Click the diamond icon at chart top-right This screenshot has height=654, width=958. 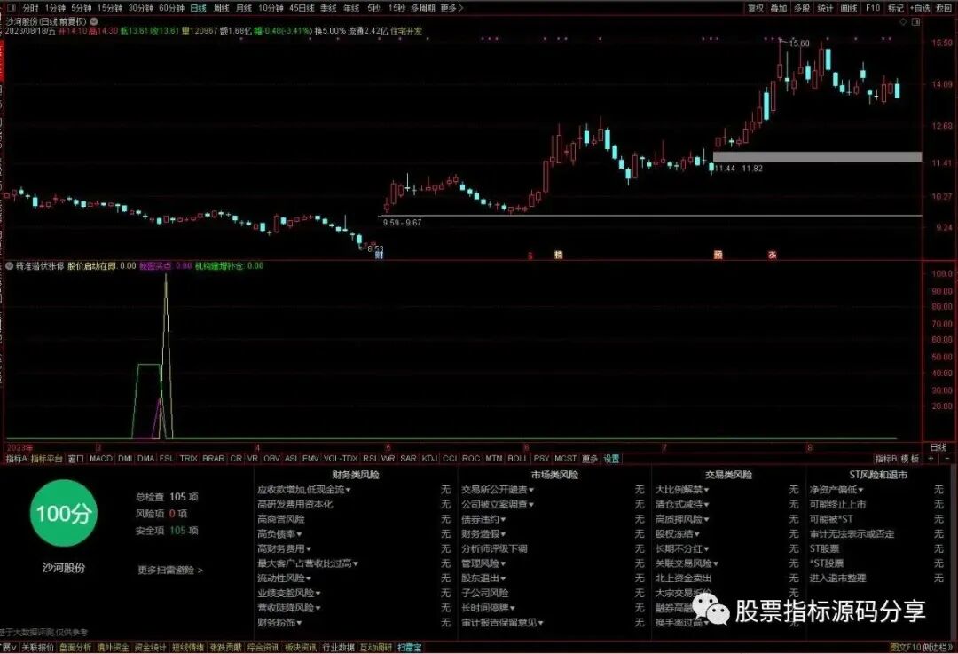904,21
